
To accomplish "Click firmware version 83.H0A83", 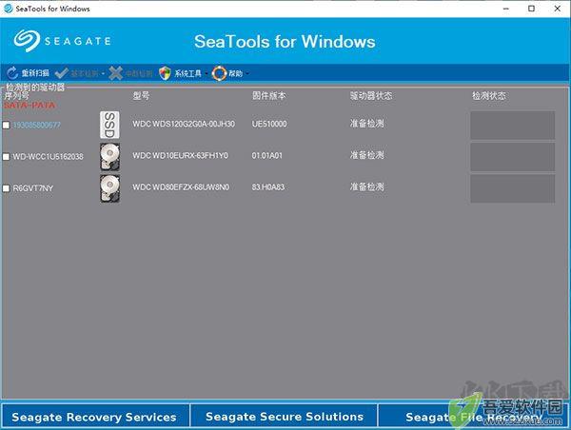I will [268, 187].
